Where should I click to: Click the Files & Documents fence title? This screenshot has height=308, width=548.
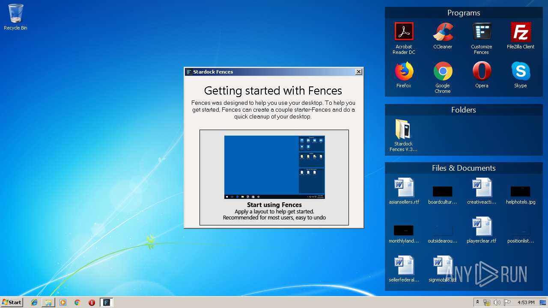464,168
